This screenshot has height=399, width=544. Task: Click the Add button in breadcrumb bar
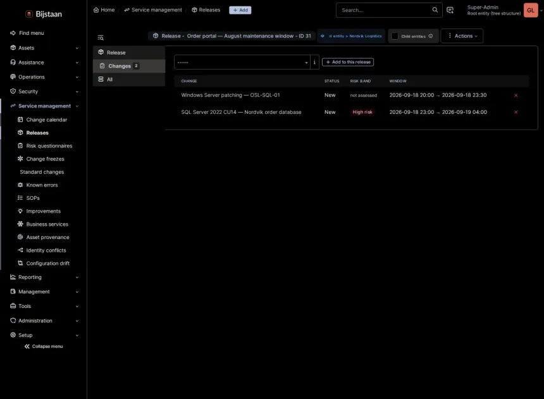tap(240, 10)
